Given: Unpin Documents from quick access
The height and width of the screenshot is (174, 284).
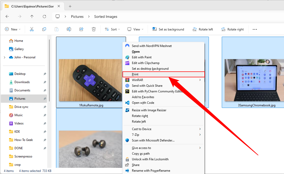Looking at the screenshot, I should click(x=45, y=90).
